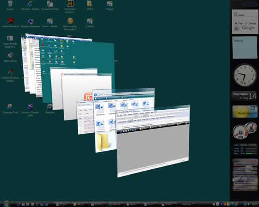259x207 pixels.
Task: Launch the Macromedia Fireworks 8 shortcut
Action: [x=70, y=24]
